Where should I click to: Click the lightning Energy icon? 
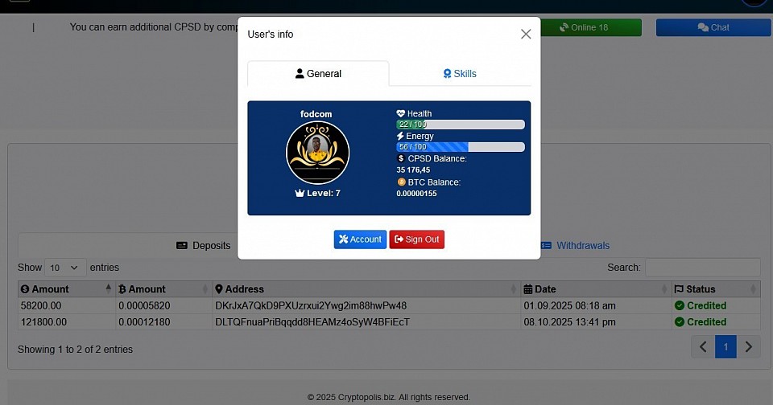coord(400,137)
